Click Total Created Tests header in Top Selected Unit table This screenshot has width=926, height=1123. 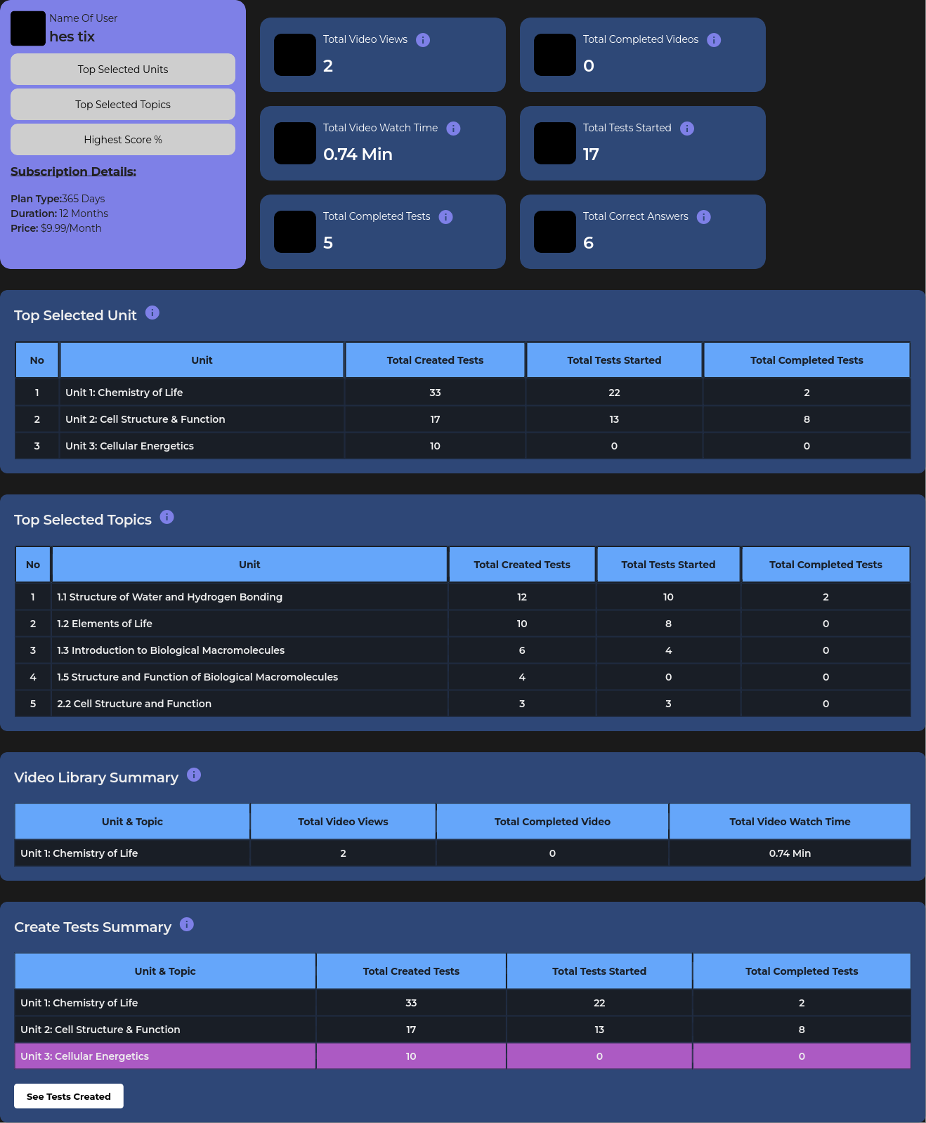(435, 360)
